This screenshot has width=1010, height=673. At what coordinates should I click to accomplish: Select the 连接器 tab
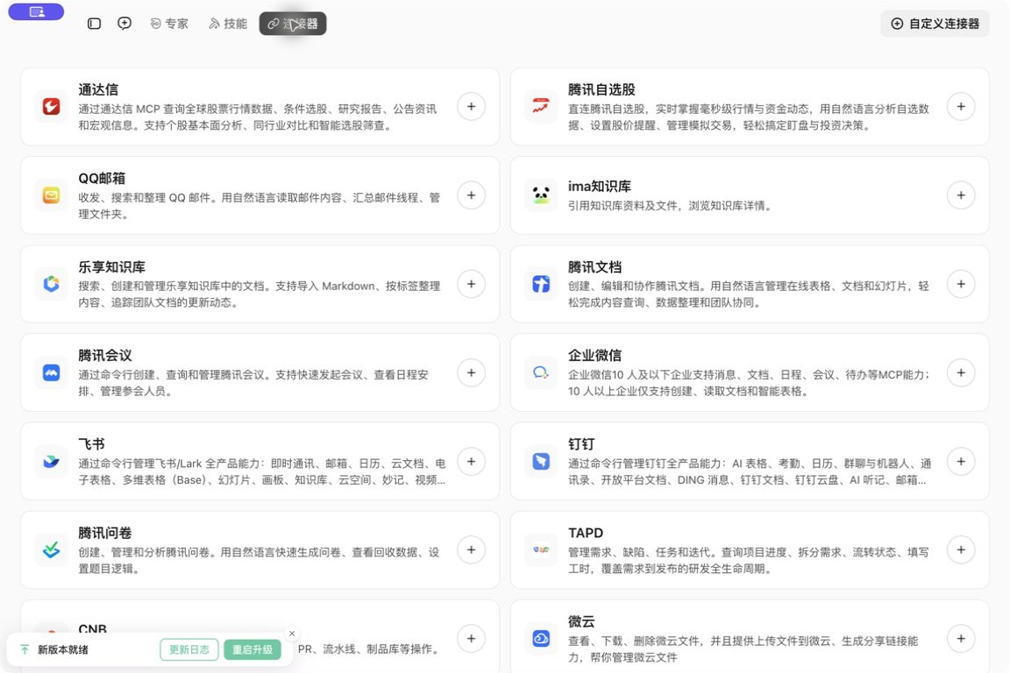point(293,24)
